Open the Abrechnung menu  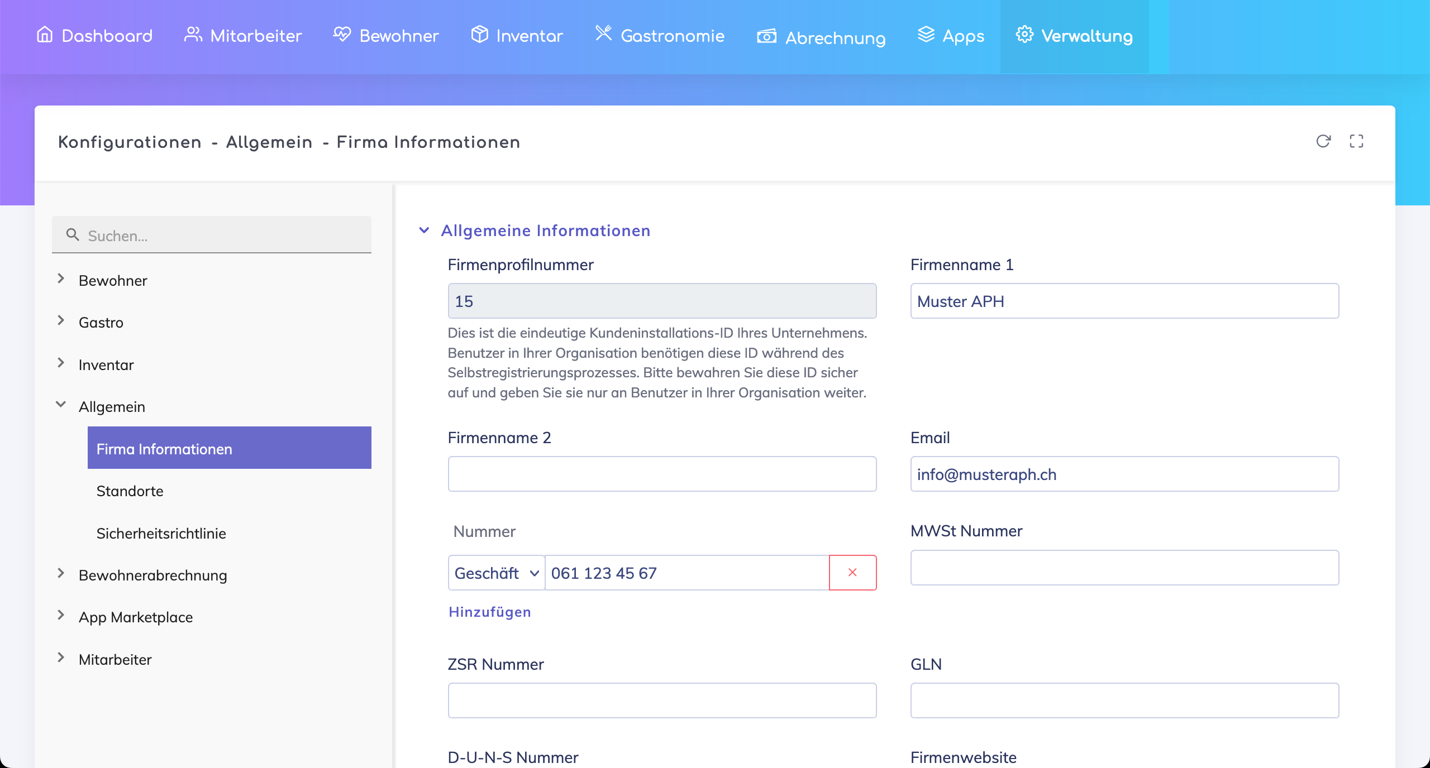coord(821,37)
